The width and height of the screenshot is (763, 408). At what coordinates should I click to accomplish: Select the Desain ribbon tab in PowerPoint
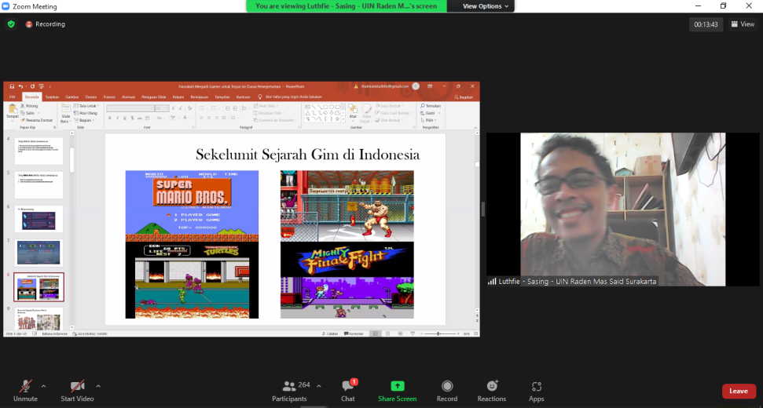[x=90, y=97]
